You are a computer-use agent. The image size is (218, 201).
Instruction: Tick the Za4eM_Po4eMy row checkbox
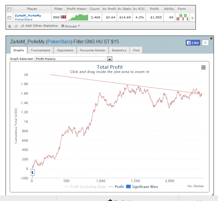pyautogui.click(x=9, y=18)
